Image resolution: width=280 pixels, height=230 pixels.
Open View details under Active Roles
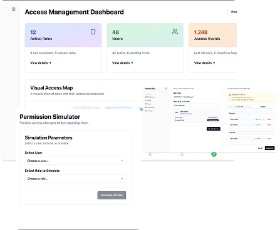tap(41, 62)
